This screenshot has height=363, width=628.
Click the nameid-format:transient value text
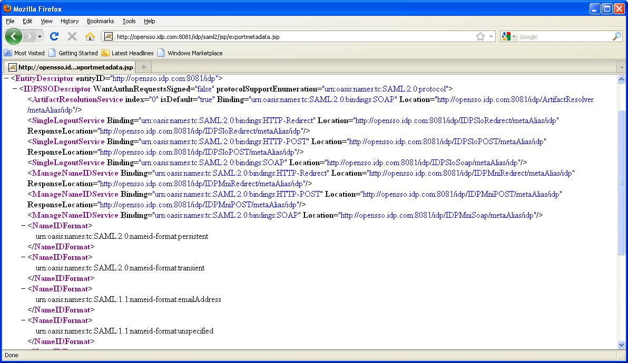(120, 268)
